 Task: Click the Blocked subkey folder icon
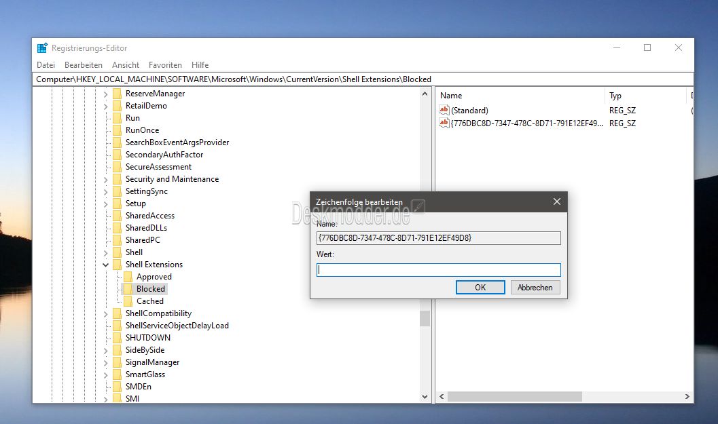128,289
